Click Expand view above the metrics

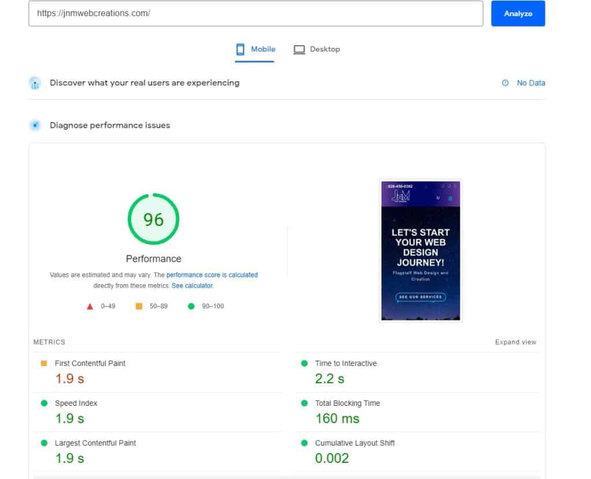pyautogui.click(x=515, y=342)
